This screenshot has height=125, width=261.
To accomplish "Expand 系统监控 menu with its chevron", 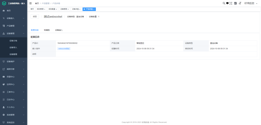I will pyautogui.click(x=24, y=122).
